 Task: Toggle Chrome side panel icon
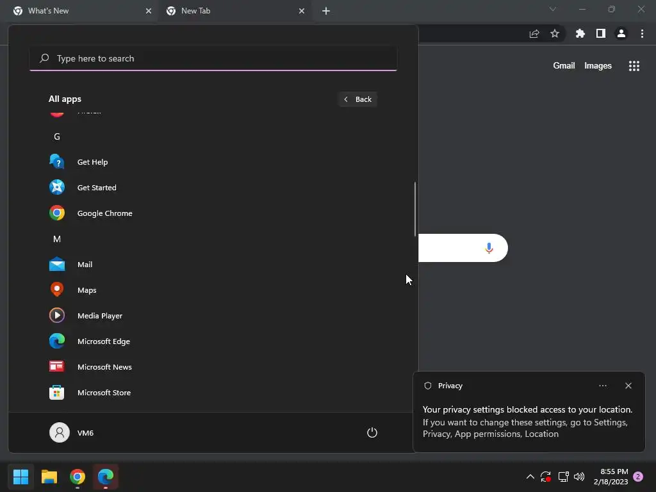point(601,33)
